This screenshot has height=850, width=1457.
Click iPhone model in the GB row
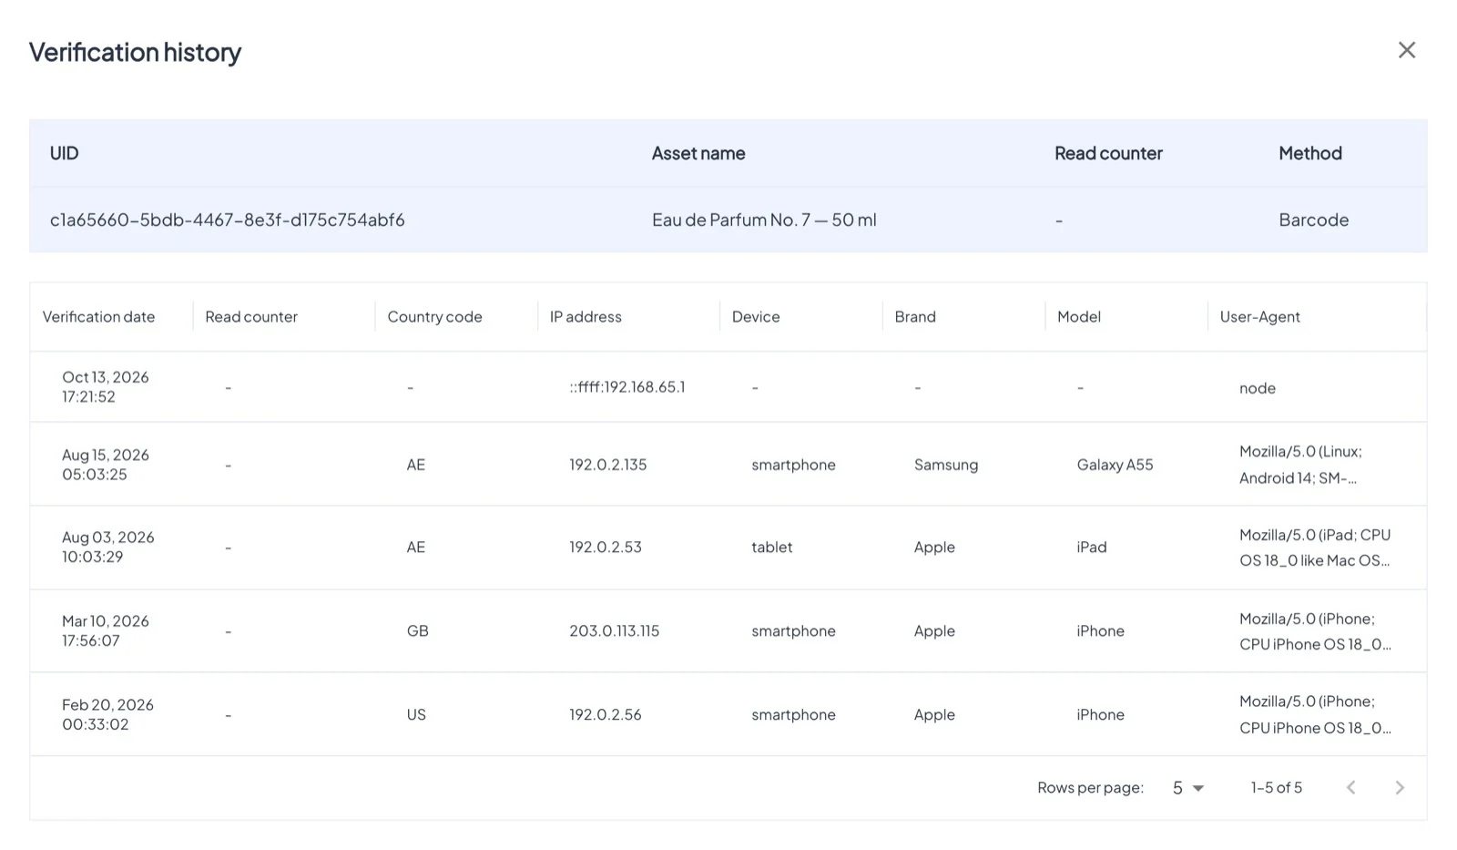pyautogui.click(x=1100, y=630)
